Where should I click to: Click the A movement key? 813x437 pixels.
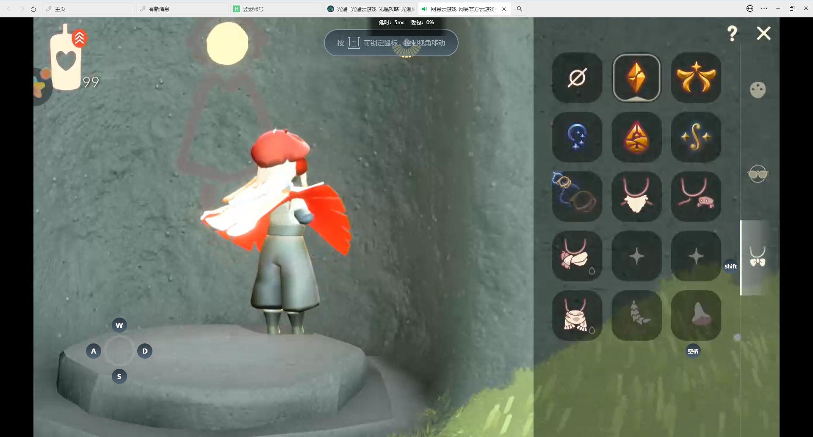[x=94, y=351]
